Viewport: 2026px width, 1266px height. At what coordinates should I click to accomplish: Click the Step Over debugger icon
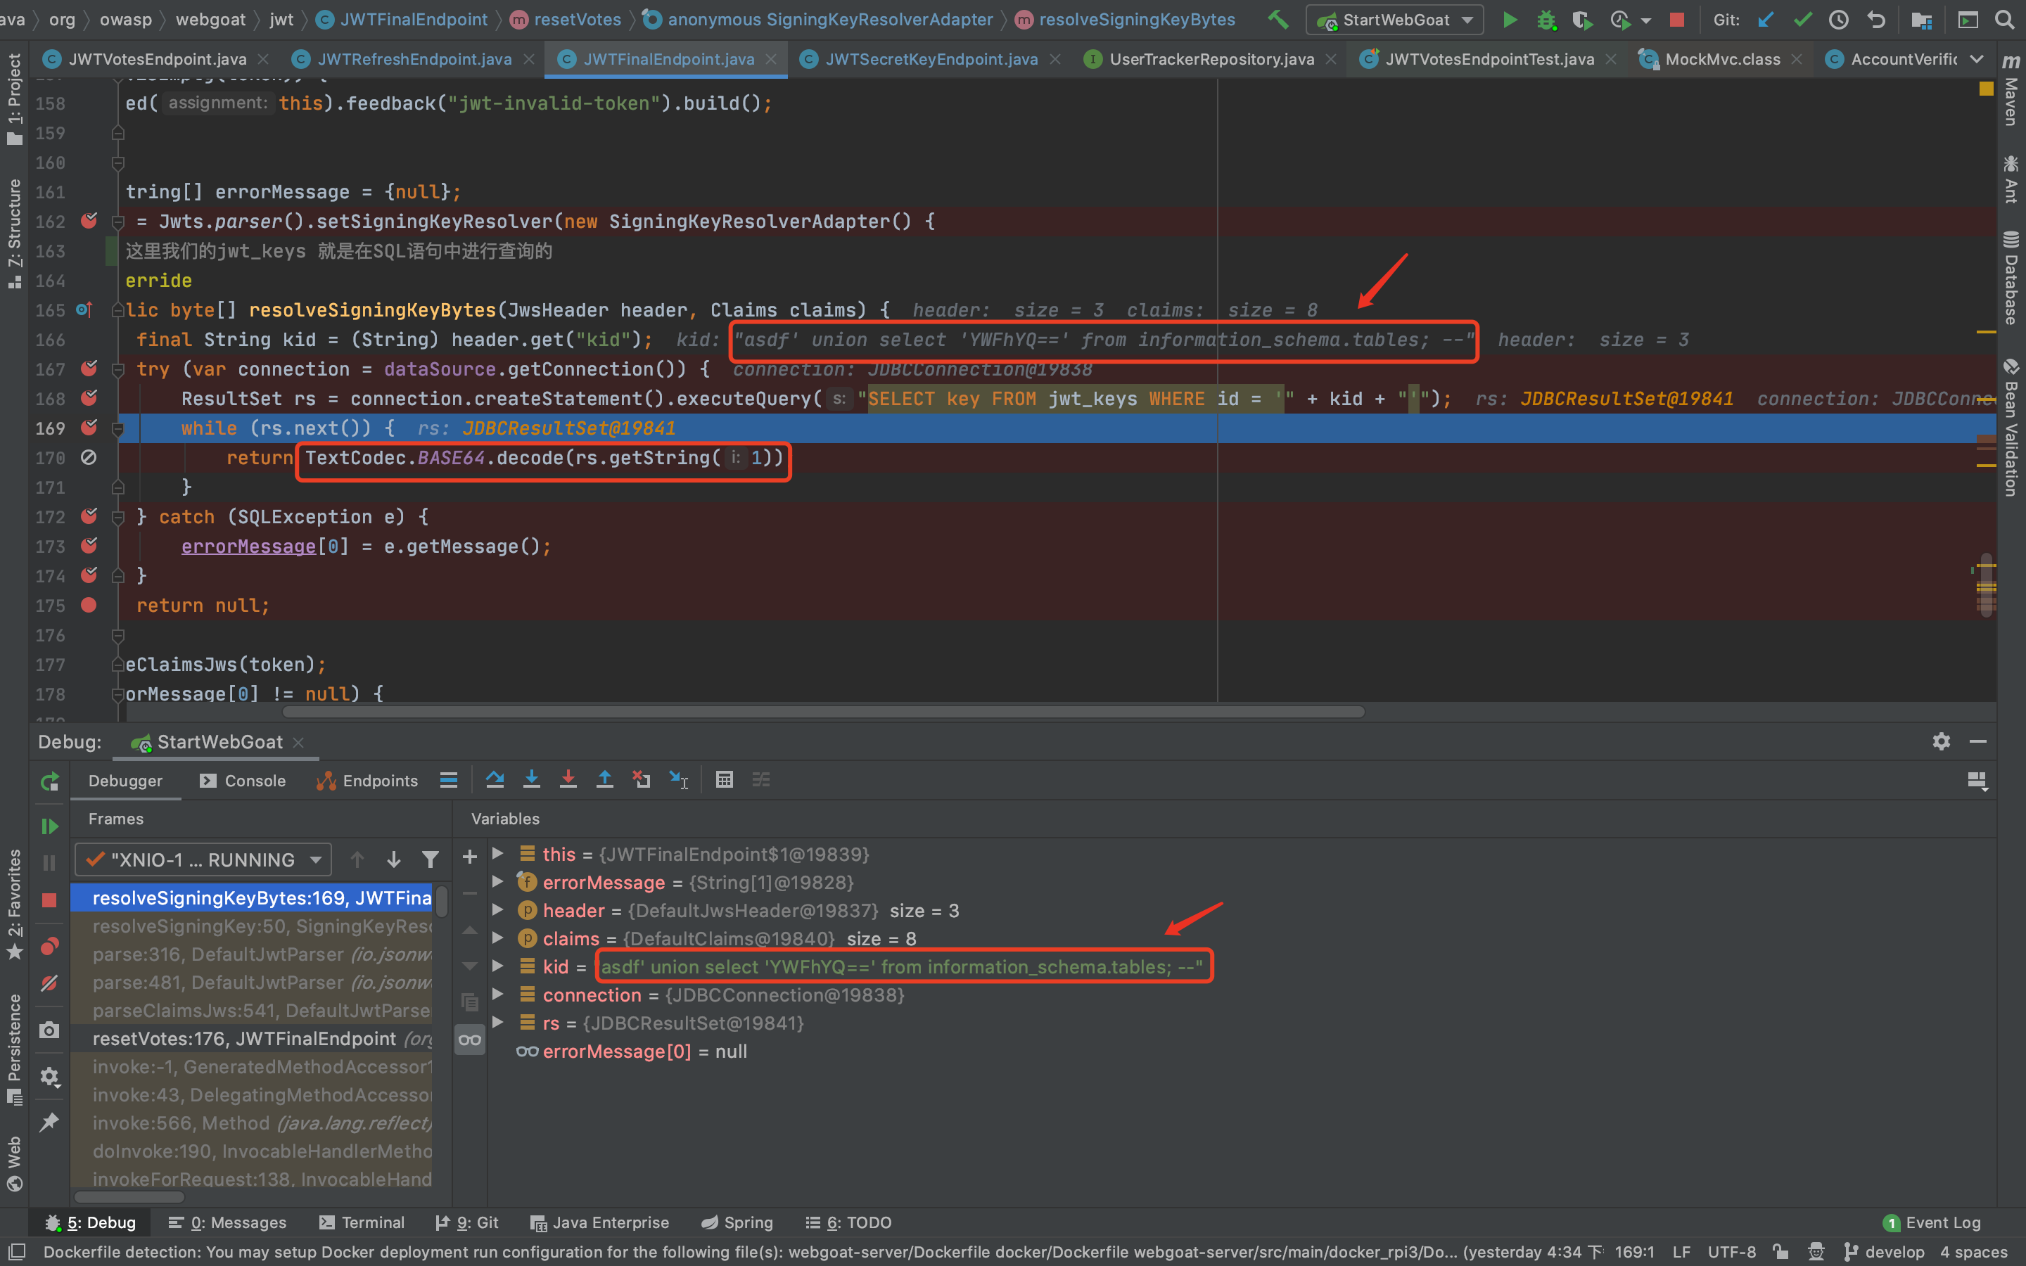pos(495,779)
